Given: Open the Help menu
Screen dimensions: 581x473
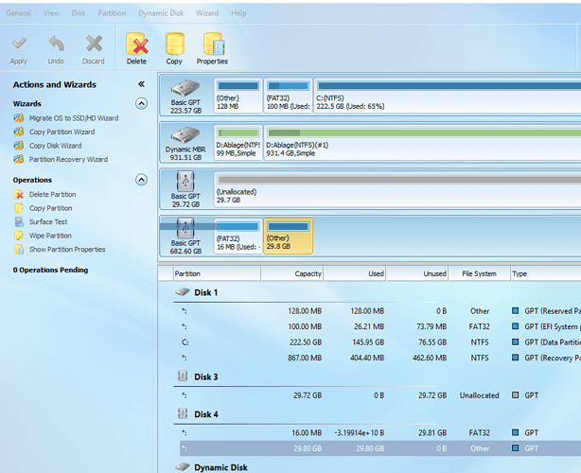Looking at the screenshot, I should tap(238, 13).
